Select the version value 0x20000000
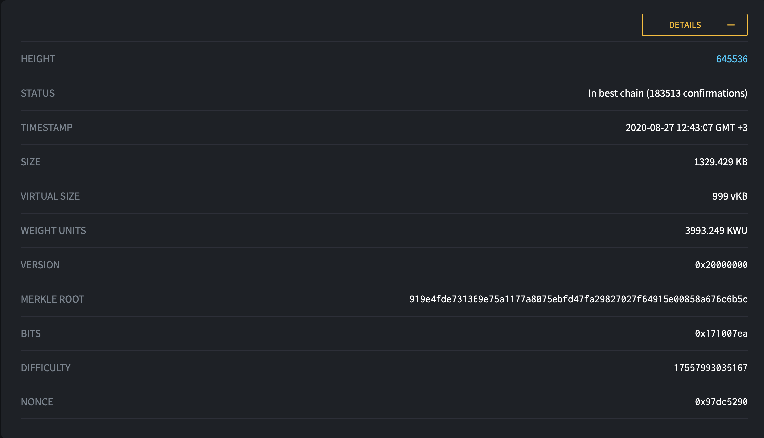The image size is (764, 438). [721, 265]
